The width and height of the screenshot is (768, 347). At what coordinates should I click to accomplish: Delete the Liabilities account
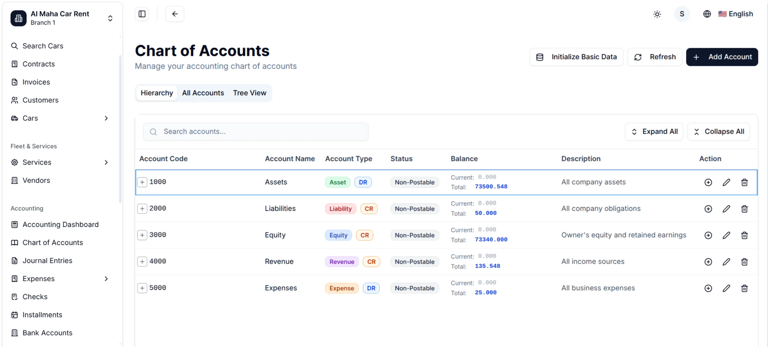745,209
